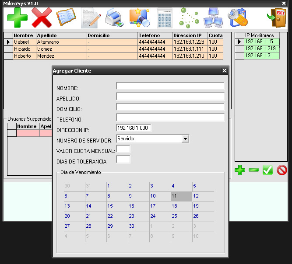Click the green checkmark icon below IP list
Image resolution: width=292 pixels, height=264 pixels.
click(x=267, y=170)
